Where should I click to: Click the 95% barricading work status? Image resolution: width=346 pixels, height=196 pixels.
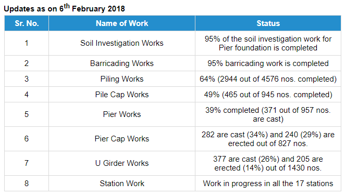coord(268,63)
